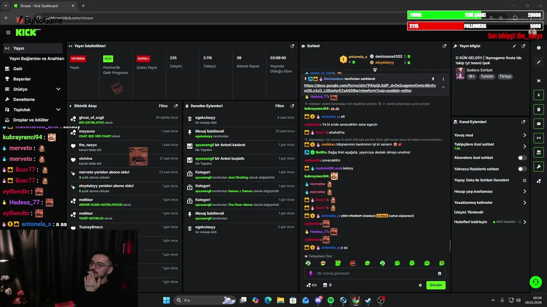
Task: Expand Yavaş mod options
Action: click(x=525, y=135)
